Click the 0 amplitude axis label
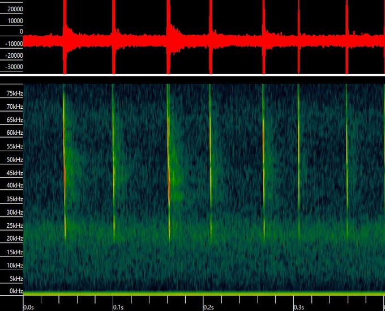The image size is (385, 311). tap(22, 32)
